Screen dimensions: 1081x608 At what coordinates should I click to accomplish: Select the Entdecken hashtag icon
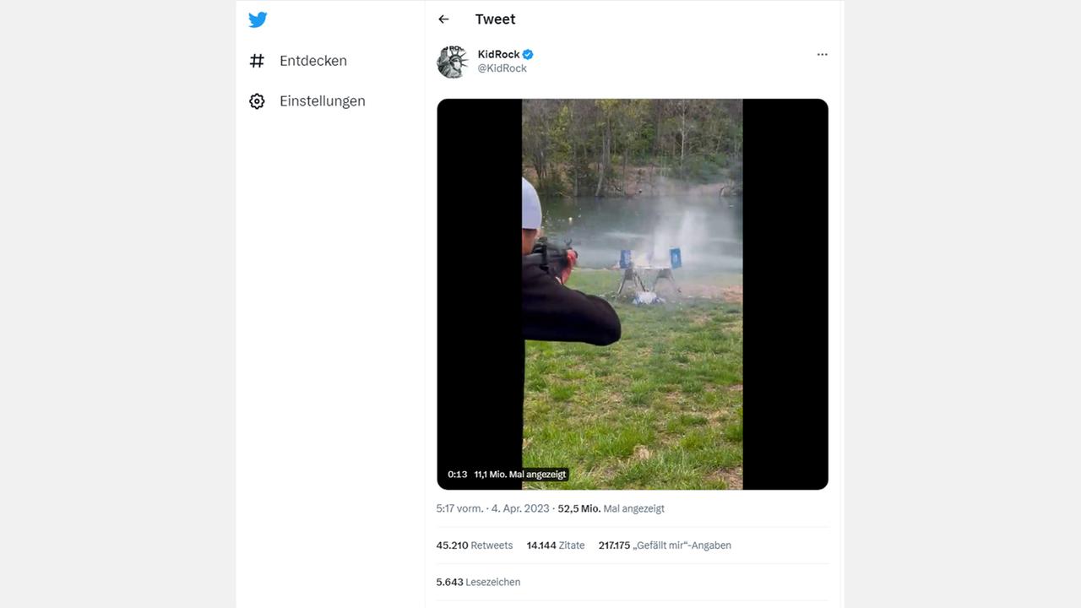(x=257, y=60)
